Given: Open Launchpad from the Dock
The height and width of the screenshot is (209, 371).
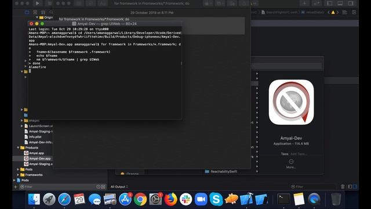Looking at the screenshot, I should coord(49,199).
